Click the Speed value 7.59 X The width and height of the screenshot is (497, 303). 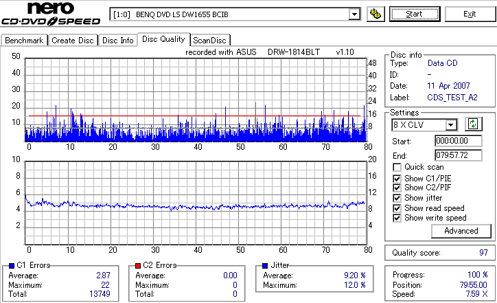[476, 294]
